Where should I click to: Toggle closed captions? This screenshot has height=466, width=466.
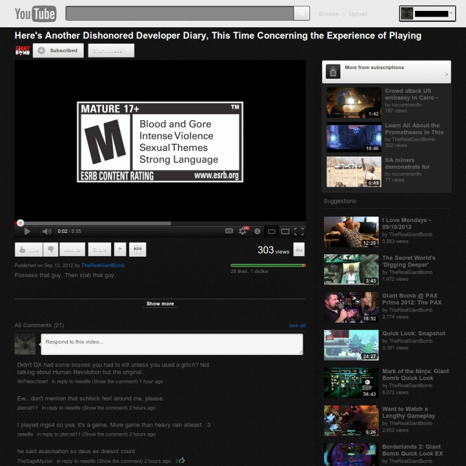coord(229,231)
